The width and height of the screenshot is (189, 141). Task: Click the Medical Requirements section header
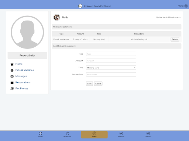(x=117, y=27)
